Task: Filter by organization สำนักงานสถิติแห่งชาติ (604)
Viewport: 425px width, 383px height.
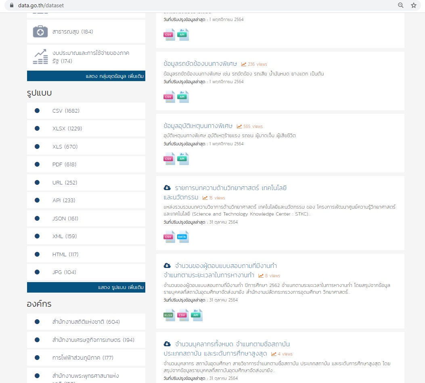Action: point(86,322)
